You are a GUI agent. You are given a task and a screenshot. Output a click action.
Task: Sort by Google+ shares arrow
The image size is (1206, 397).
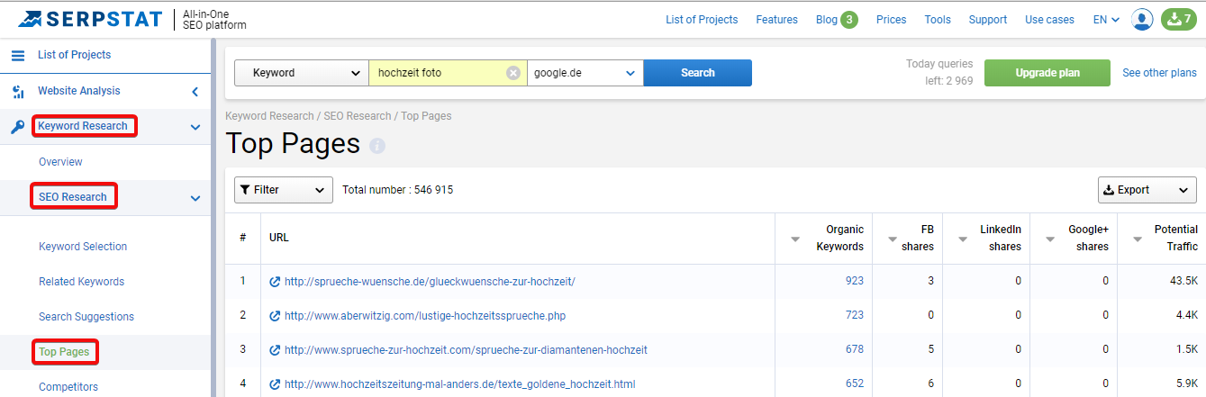[x=1051, y=239]
